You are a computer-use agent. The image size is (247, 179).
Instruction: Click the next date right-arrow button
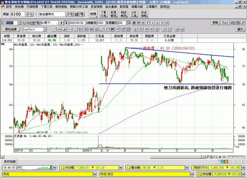point(61,23)
